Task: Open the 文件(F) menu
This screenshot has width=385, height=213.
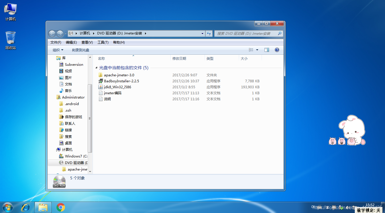Action: pyautogui.click(x=56, y=42)
